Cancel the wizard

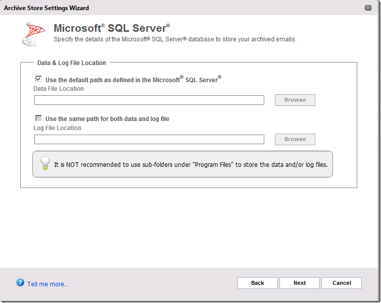click(342, 283)
